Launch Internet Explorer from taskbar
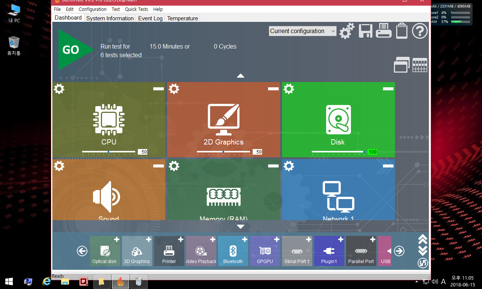The height and width of the screenshot is (289, 482). point(47,281)
